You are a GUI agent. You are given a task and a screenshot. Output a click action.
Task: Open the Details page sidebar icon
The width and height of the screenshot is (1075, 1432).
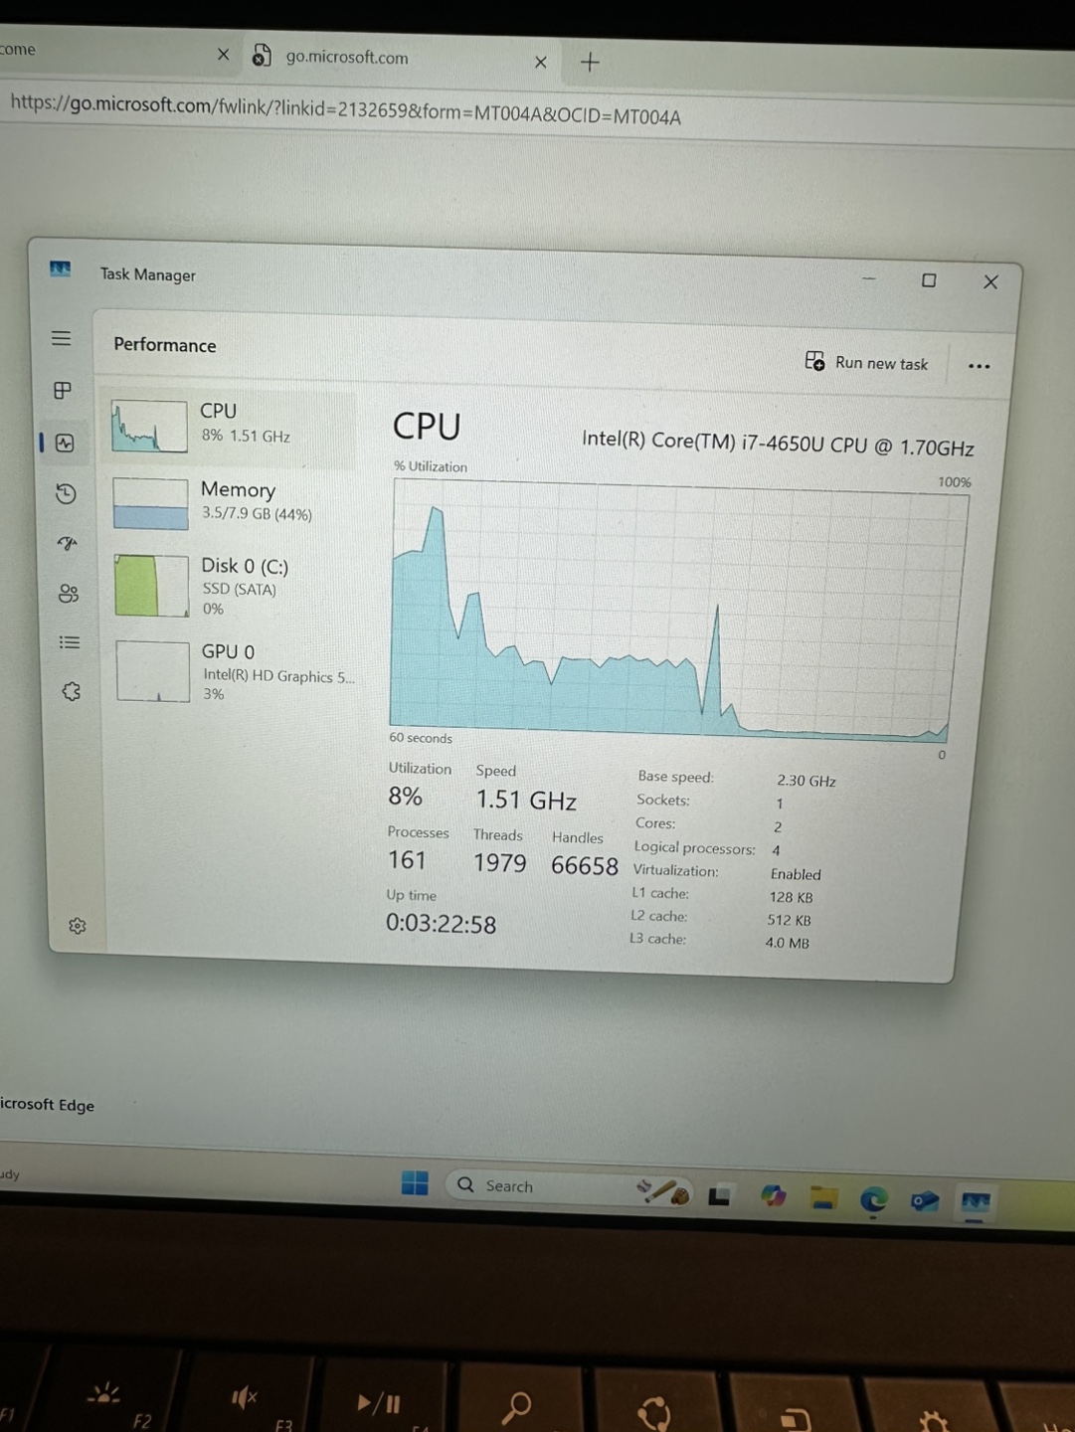[x=69, y=642]
